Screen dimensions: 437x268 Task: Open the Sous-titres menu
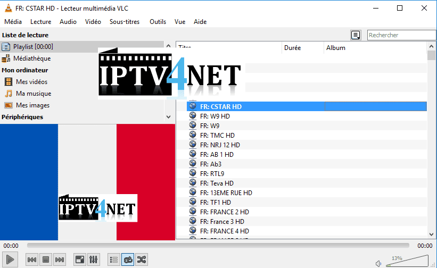pos(125,22)
